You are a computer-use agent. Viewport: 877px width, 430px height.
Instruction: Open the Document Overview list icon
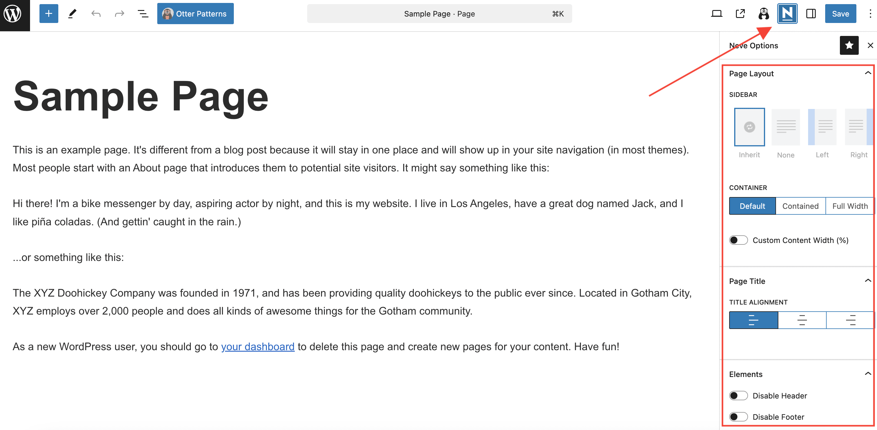143,14
